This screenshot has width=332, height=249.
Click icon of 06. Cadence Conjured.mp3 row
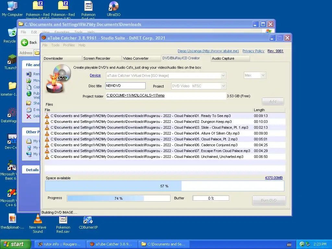pyautogui.click(x=47, y=145)
